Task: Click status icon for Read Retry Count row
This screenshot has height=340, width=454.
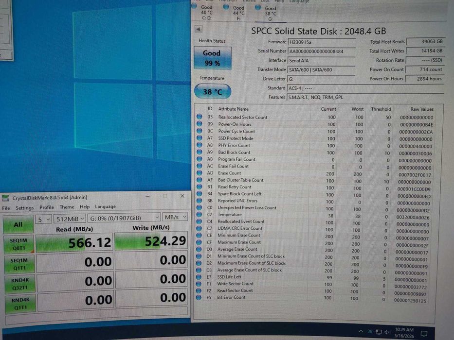Action: click(199, 187)
